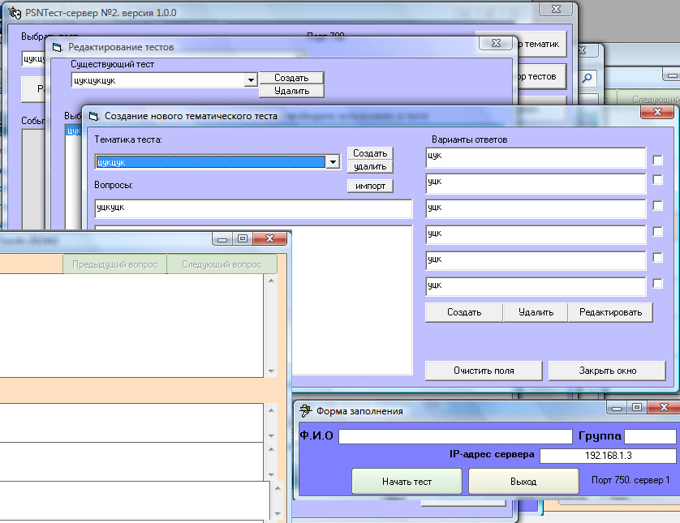Click the IP-адрес сервера field 192.168.1.3

tap(608, 456)
